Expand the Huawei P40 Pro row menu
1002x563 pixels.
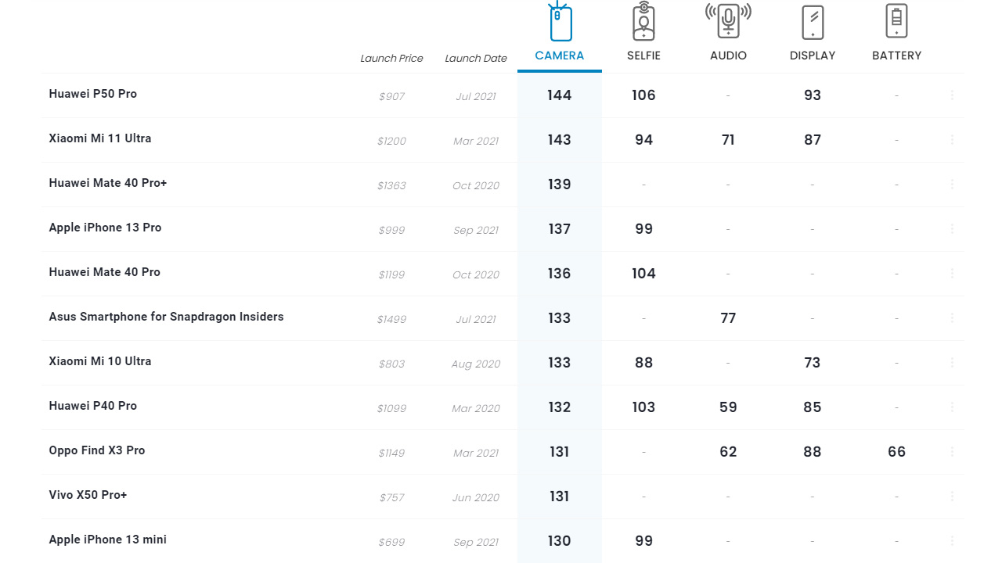[952, 407]
